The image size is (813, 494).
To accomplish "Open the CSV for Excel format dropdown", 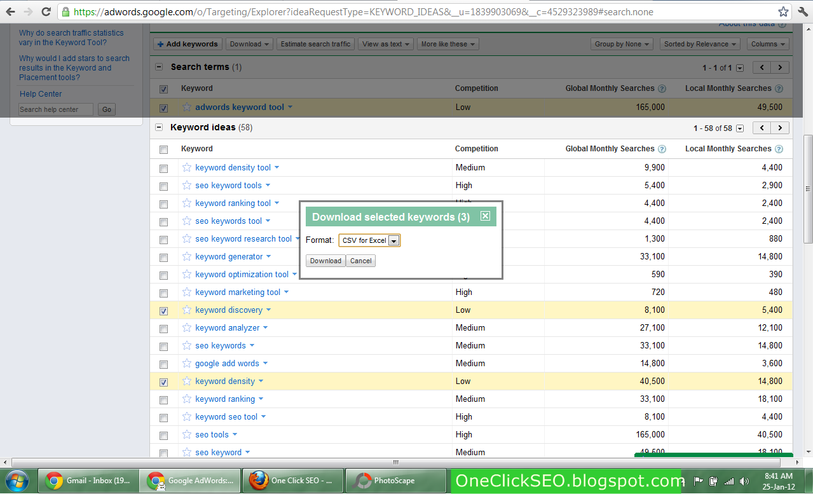I will [395, 240].
